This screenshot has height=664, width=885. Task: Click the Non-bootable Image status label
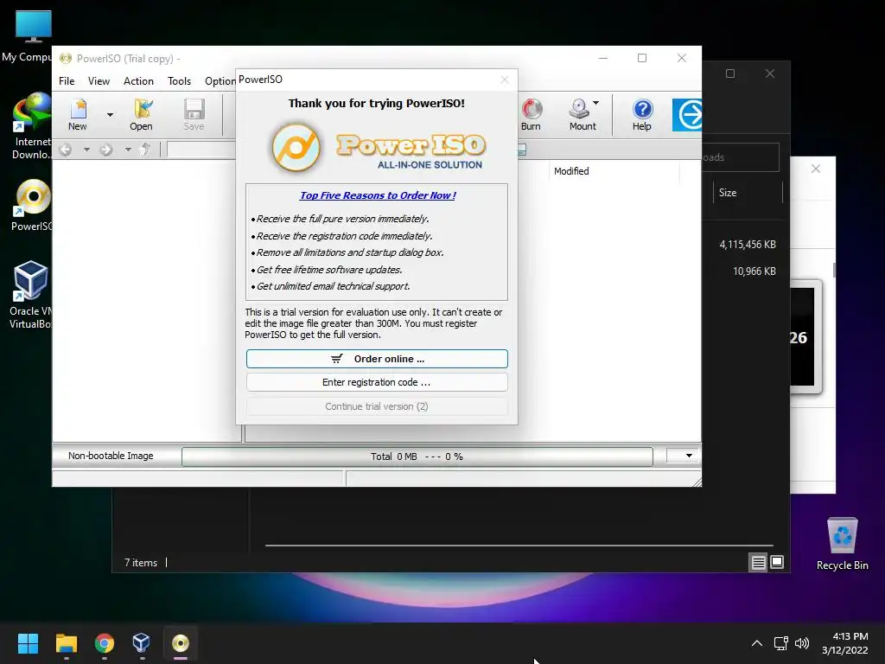(111, 456)
